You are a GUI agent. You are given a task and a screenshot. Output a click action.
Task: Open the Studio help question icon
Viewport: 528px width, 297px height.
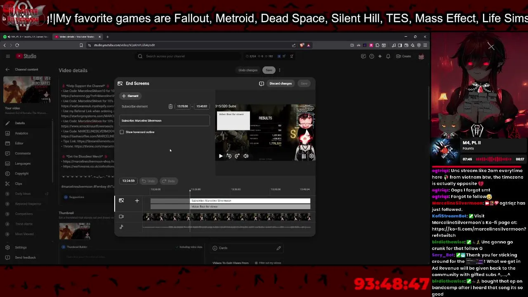[x=372, y=56]
